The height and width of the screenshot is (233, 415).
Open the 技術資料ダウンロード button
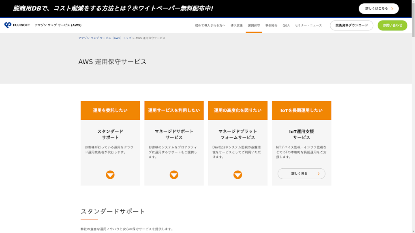[x=351, y=25]
